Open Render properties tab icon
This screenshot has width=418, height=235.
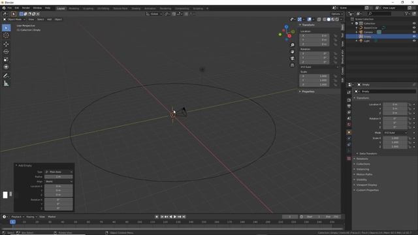click(349, 100)
